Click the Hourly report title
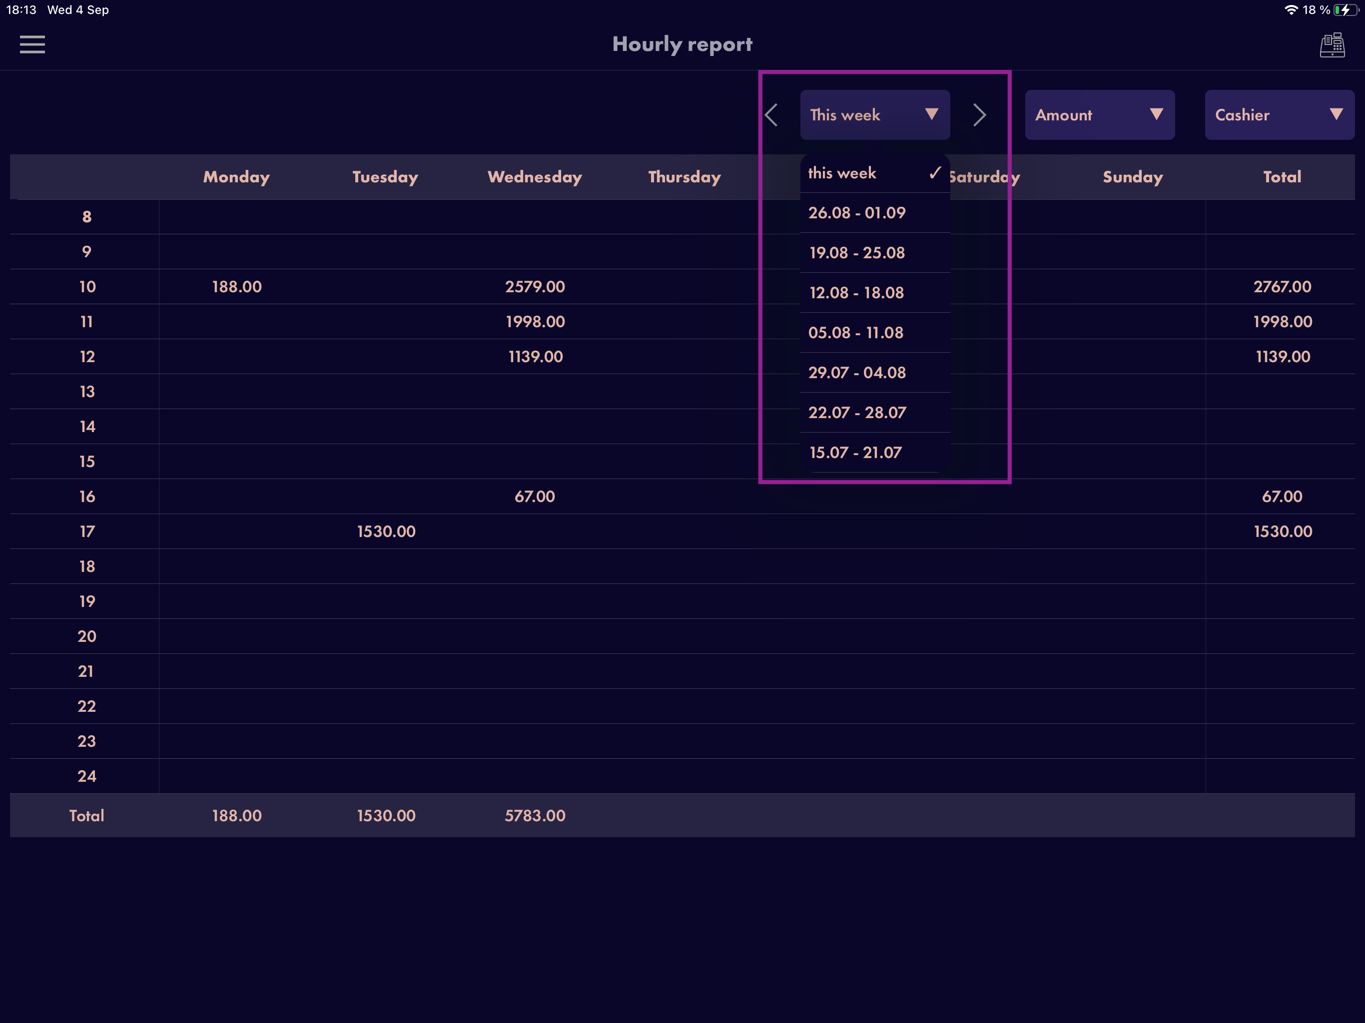 682,44
